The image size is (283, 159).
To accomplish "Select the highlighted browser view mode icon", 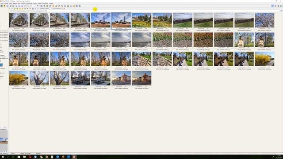I will 272,6.
